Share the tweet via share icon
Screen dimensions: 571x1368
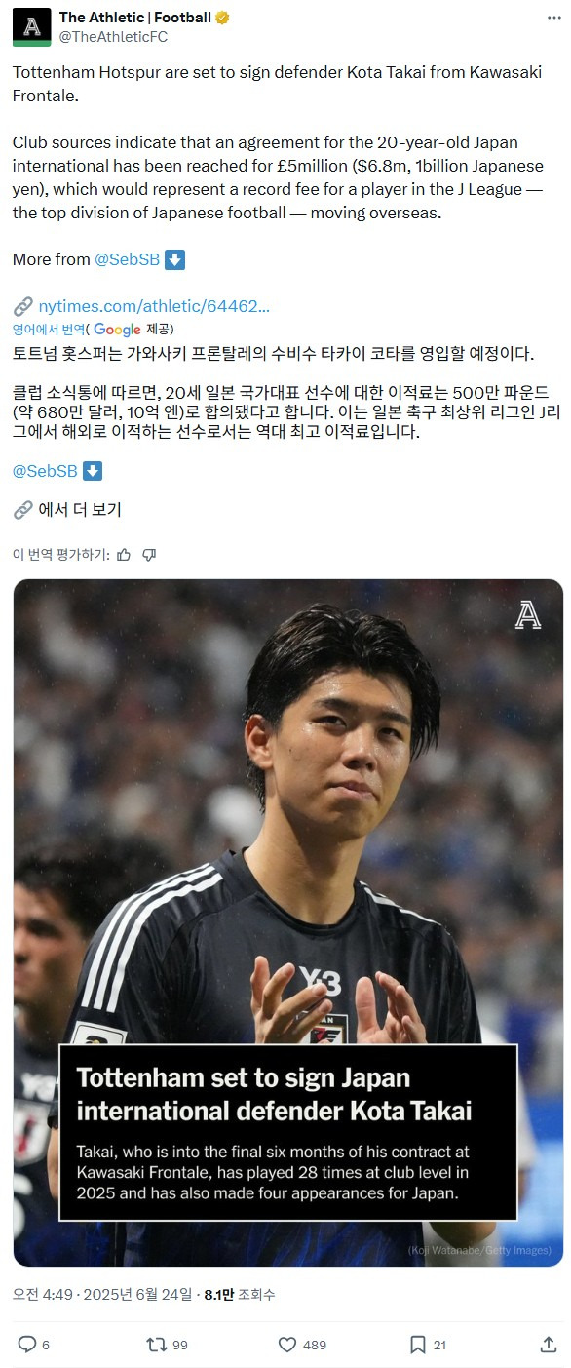(x=548, y=1345)
